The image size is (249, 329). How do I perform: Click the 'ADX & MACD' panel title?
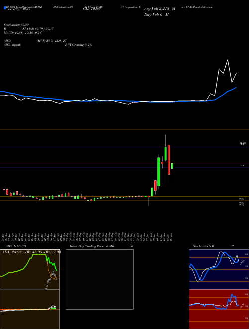[x=16, y=246]
